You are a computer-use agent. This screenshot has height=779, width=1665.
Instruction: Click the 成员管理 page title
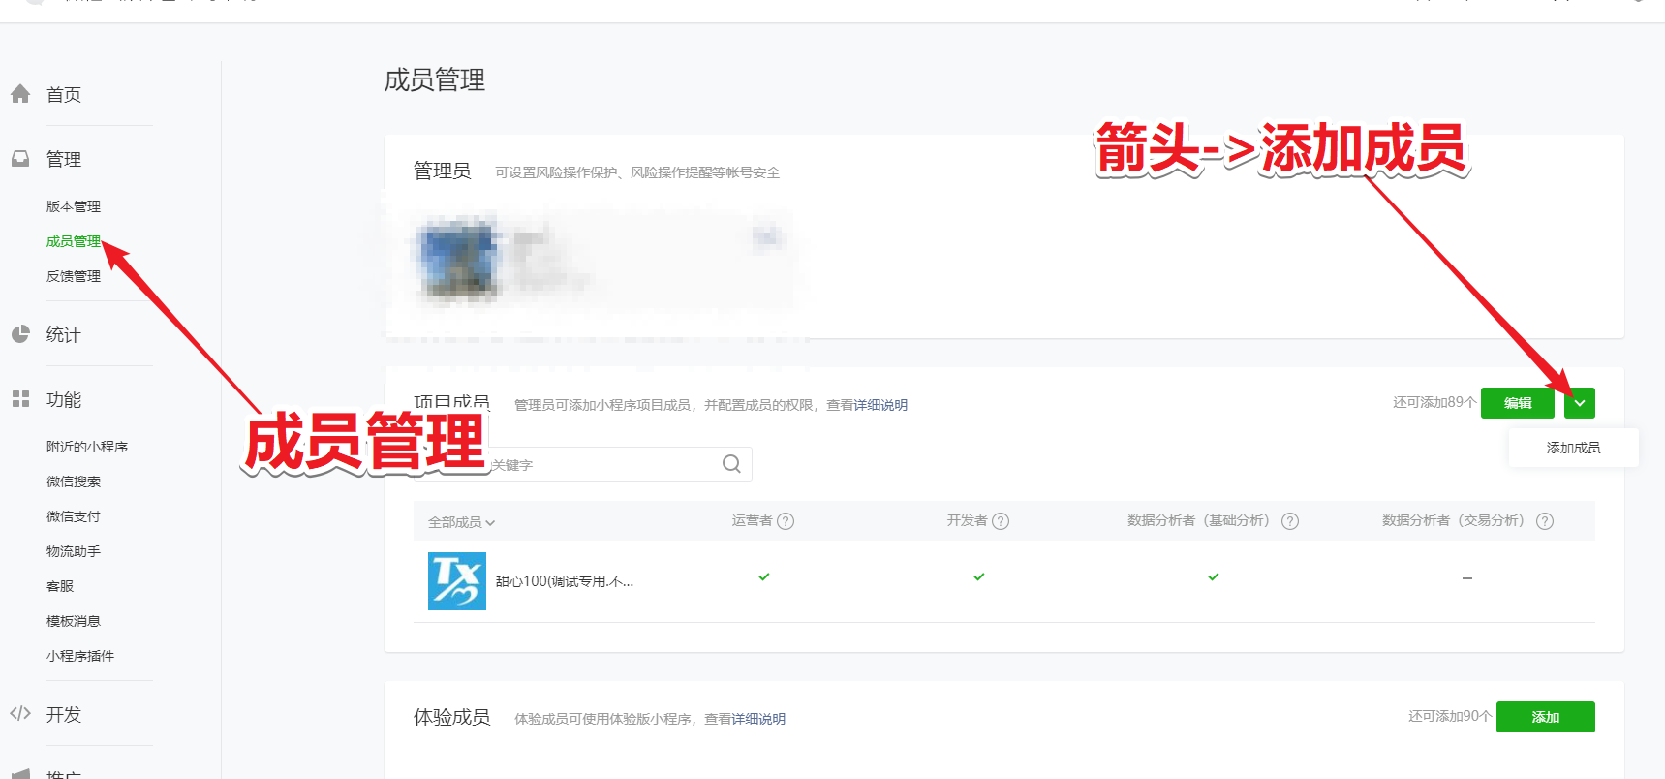point(435,79)
